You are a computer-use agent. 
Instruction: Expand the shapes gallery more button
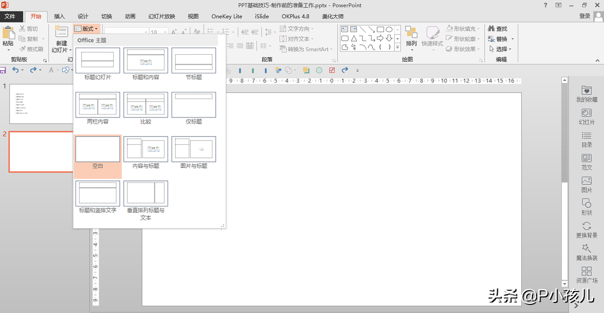(x=398, y=47)
